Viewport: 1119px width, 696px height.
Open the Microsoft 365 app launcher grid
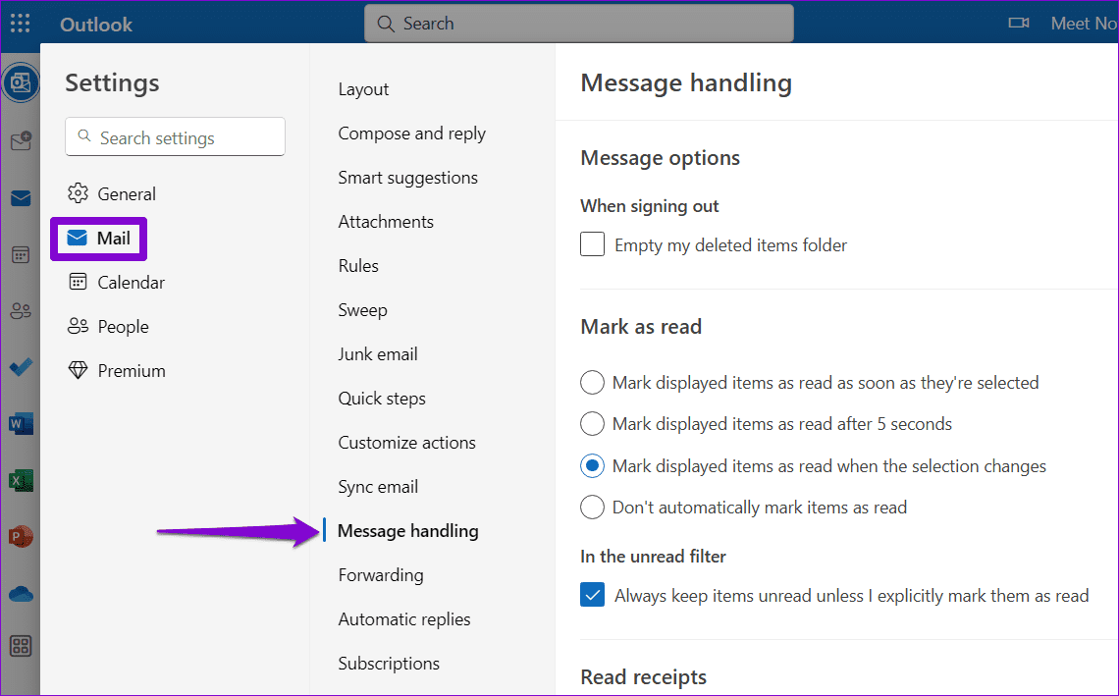coord(20,23)
